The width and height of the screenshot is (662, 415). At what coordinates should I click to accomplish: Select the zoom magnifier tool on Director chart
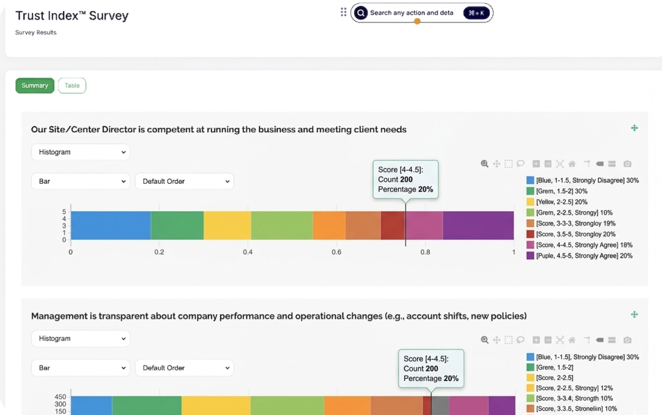(x=484, y=164)
